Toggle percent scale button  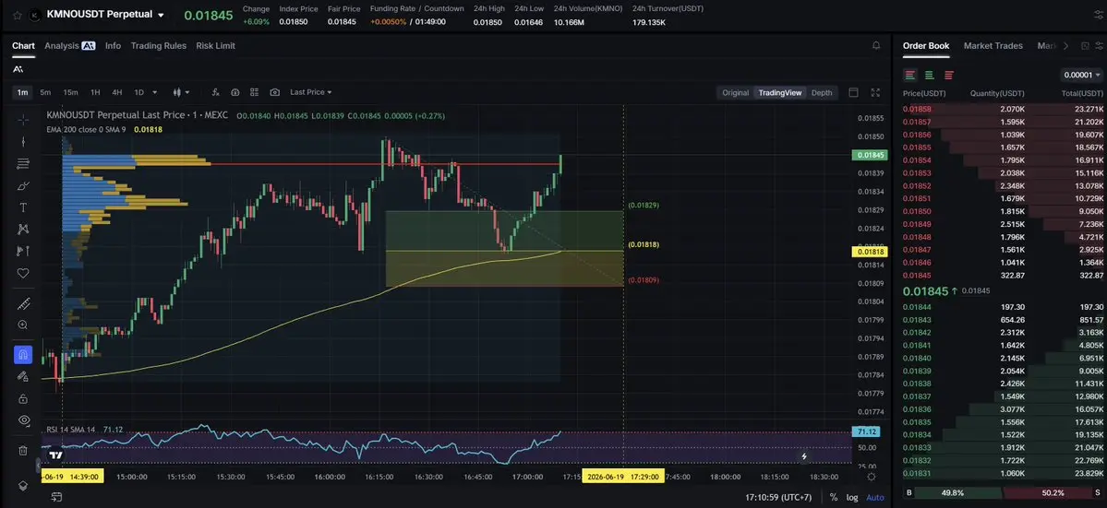pyautogui.click(x=834, y=498)
